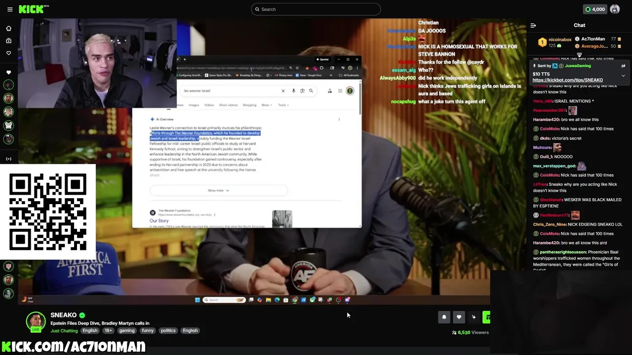Select the funny tag
Image resolution: width=632 pixels, height=355 pixels.
[148, 330]
